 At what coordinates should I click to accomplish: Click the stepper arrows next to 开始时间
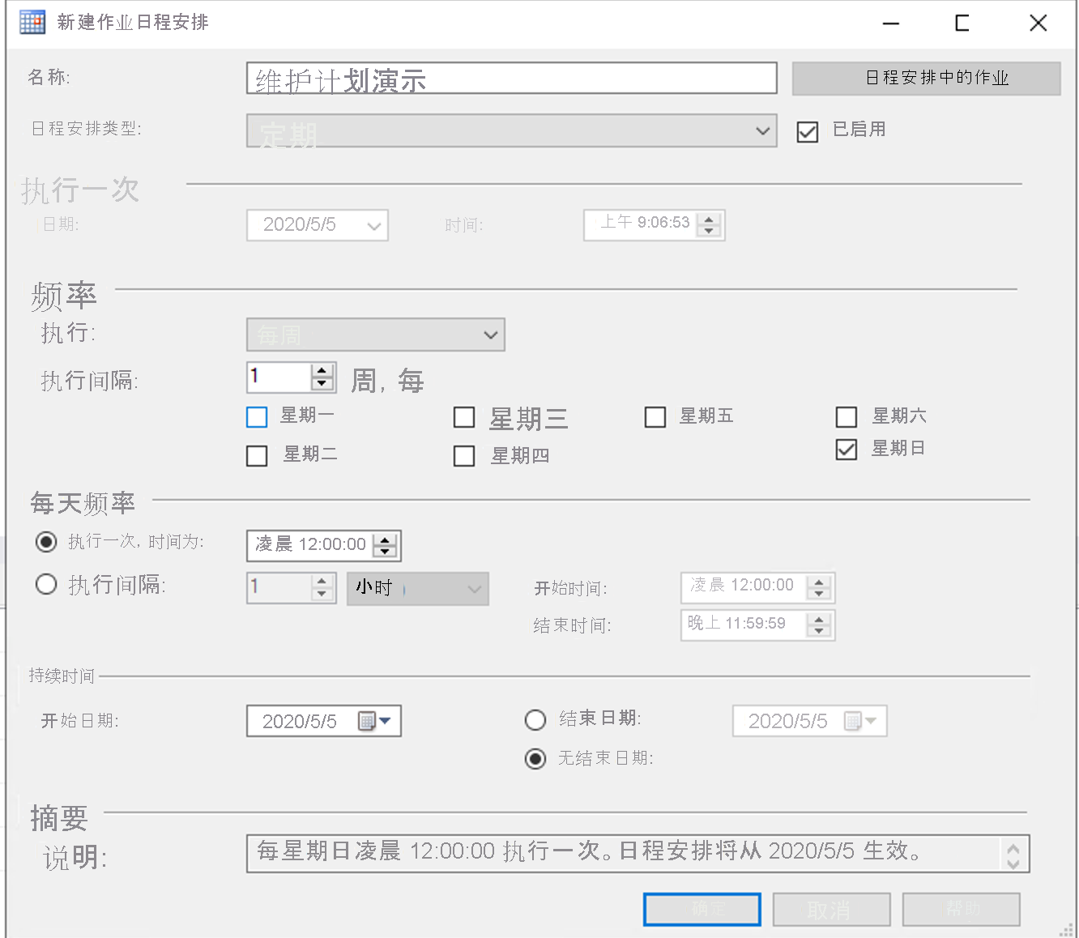(821, 587)
